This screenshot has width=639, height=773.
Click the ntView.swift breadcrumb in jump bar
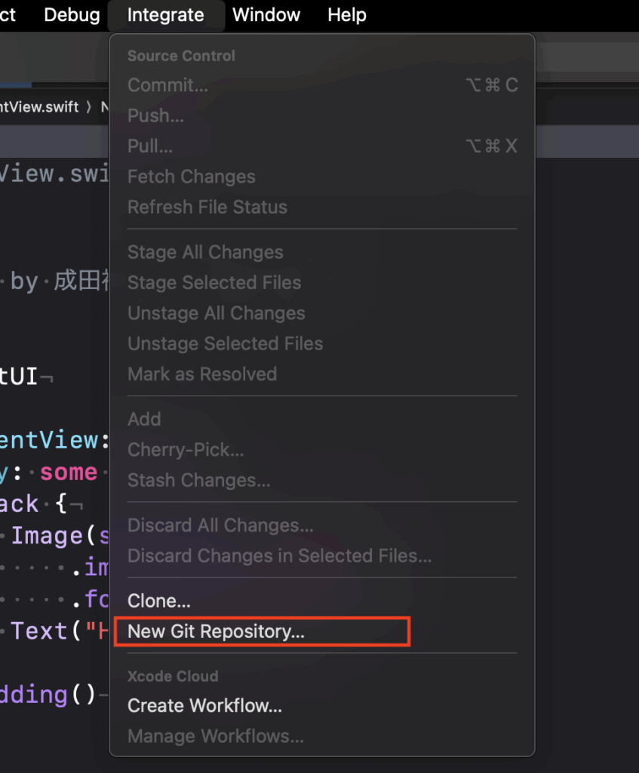39,107
